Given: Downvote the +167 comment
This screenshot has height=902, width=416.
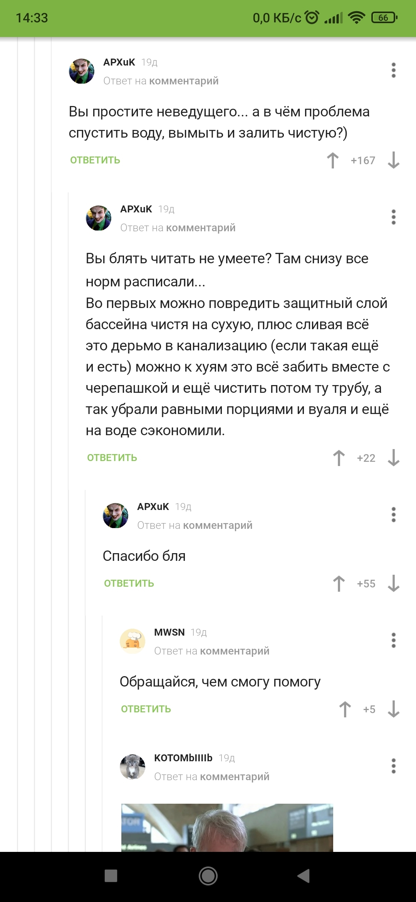Looking at the screenshot, I should tap(393, 160).
